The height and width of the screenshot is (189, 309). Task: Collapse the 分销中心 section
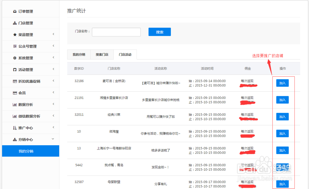[x=53, y=139]
